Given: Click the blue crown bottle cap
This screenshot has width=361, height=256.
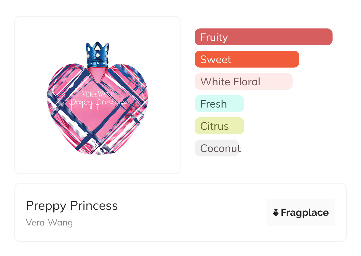Looking at the screenshot, I should [98, 55].
